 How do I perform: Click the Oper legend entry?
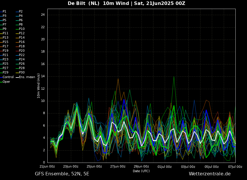coord(6,82)
